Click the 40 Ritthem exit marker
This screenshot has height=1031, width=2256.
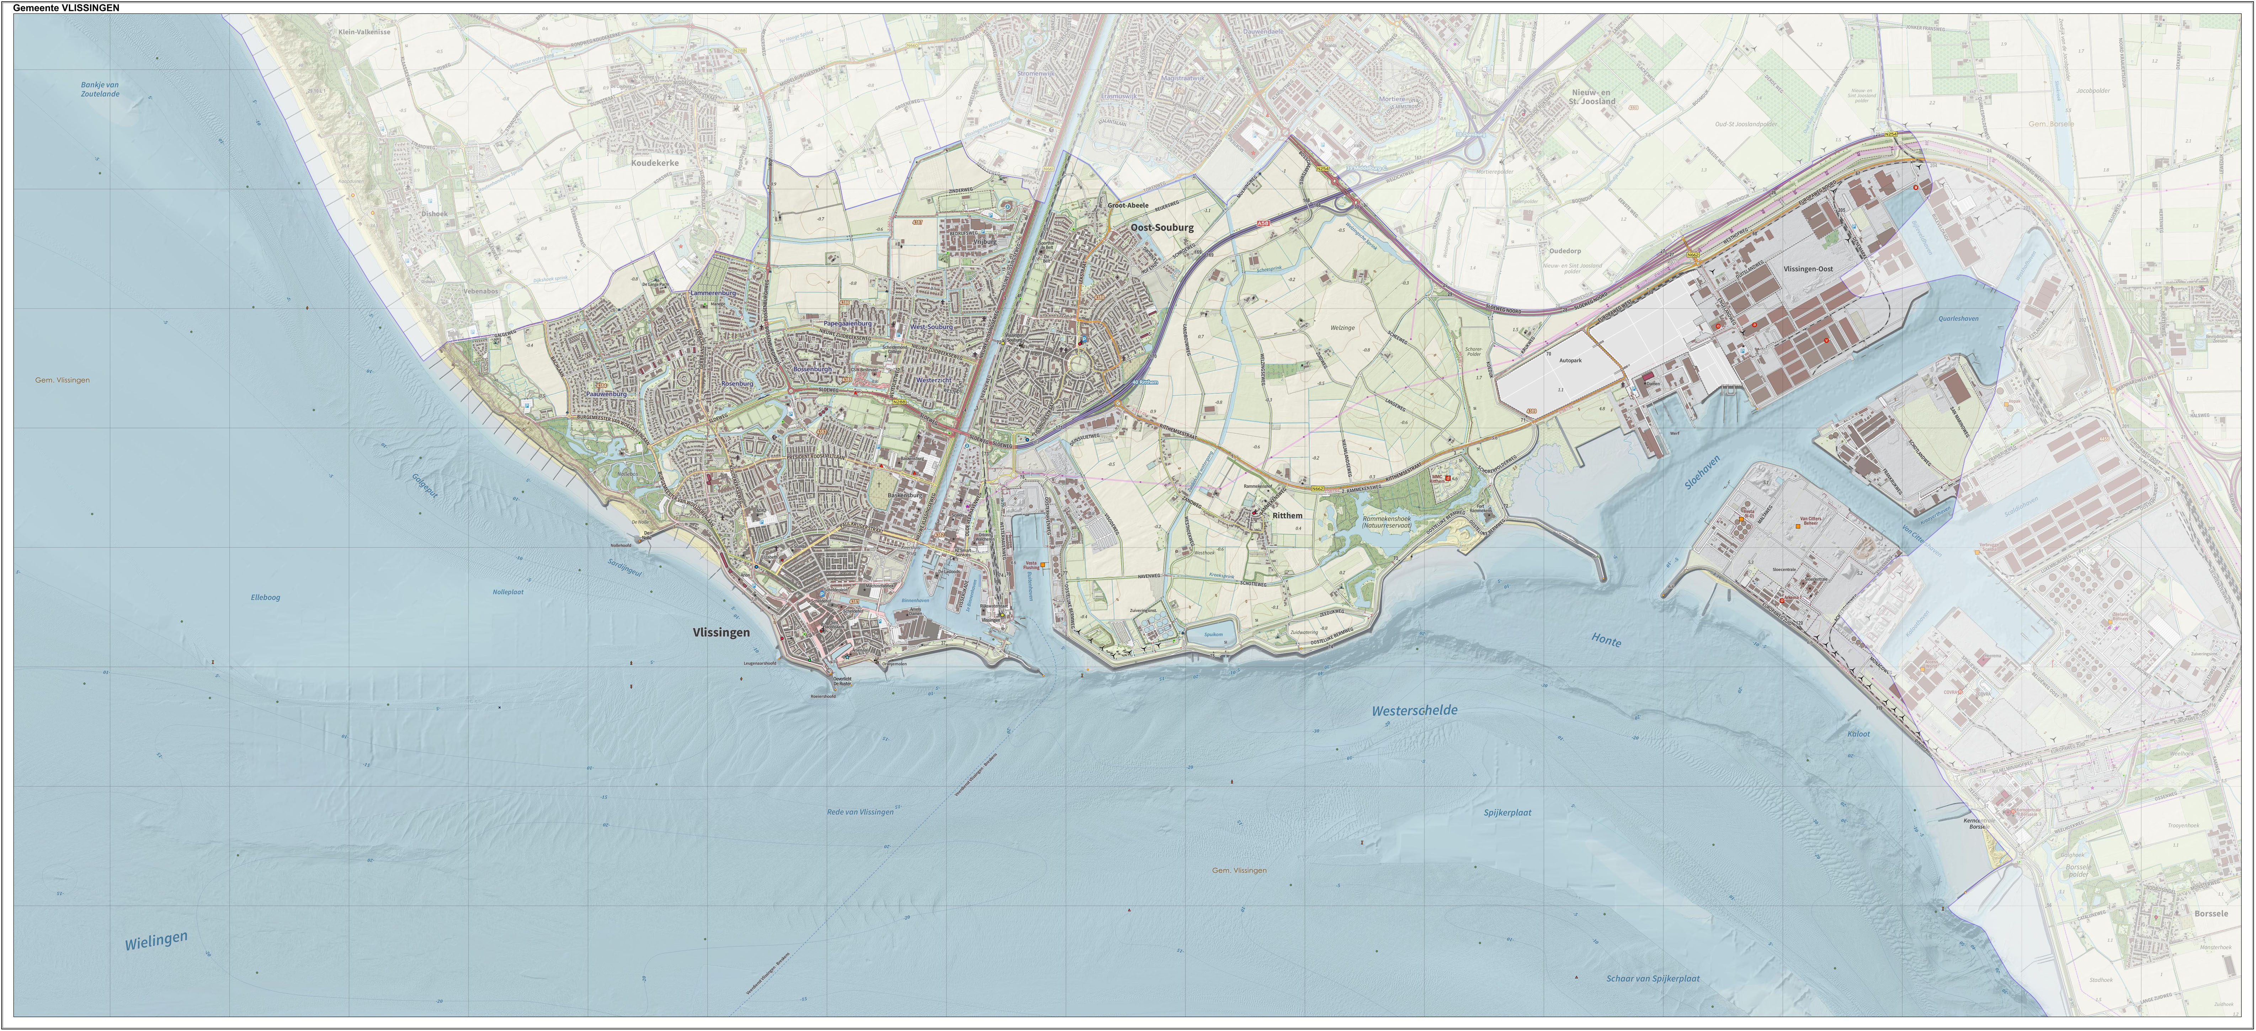point(1145,383)
